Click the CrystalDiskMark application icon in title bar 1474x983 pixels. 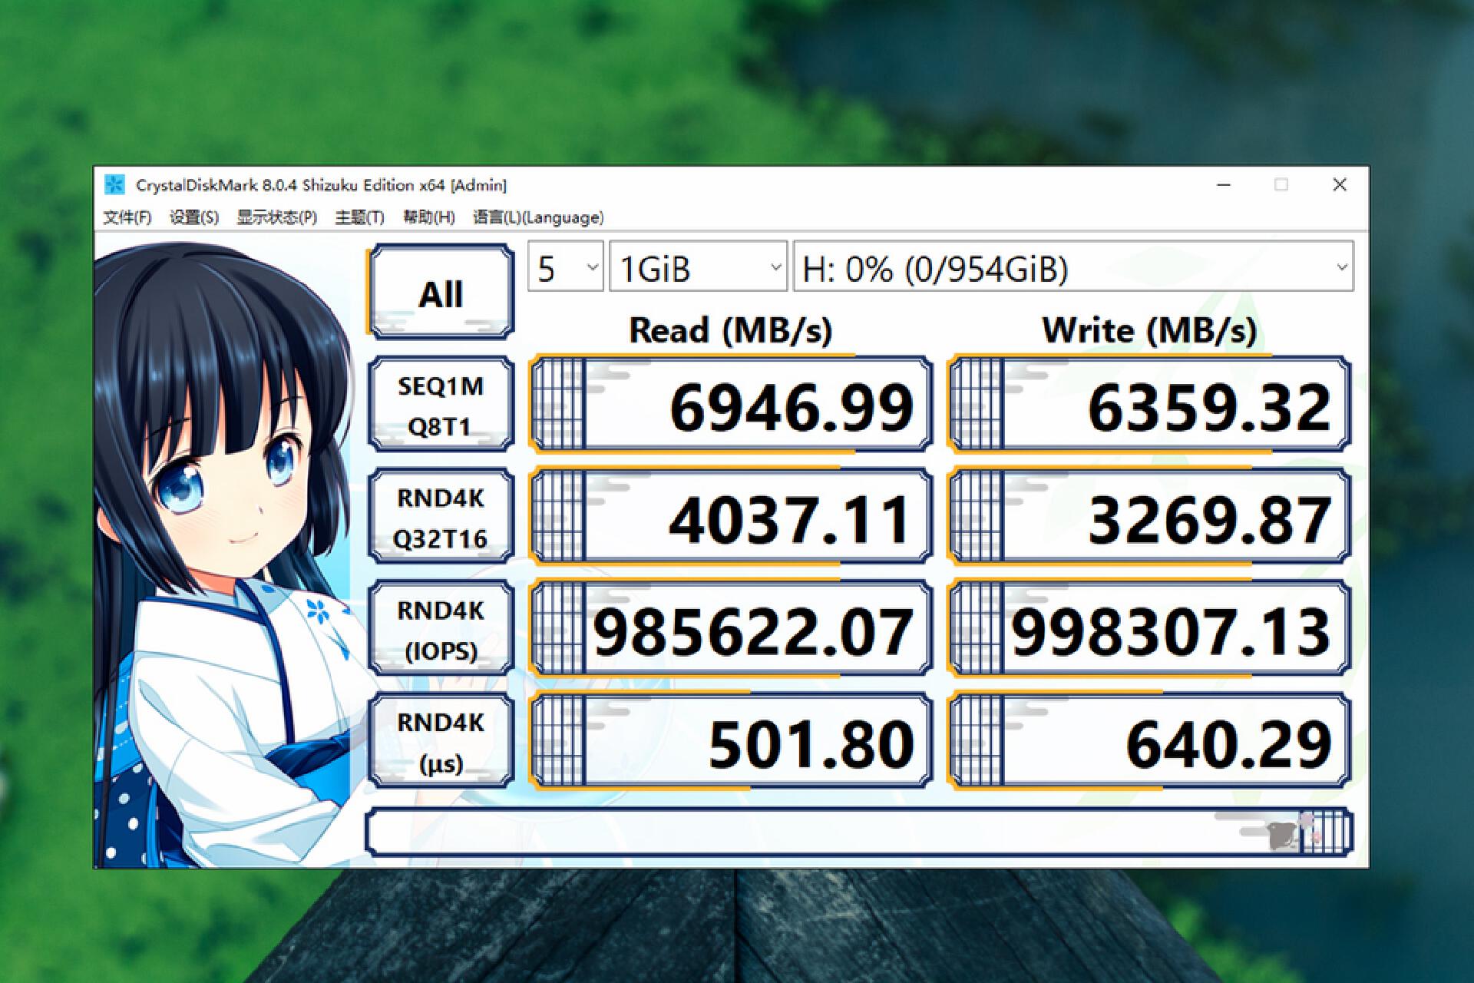pyautogui.click(x=114, y=185)
